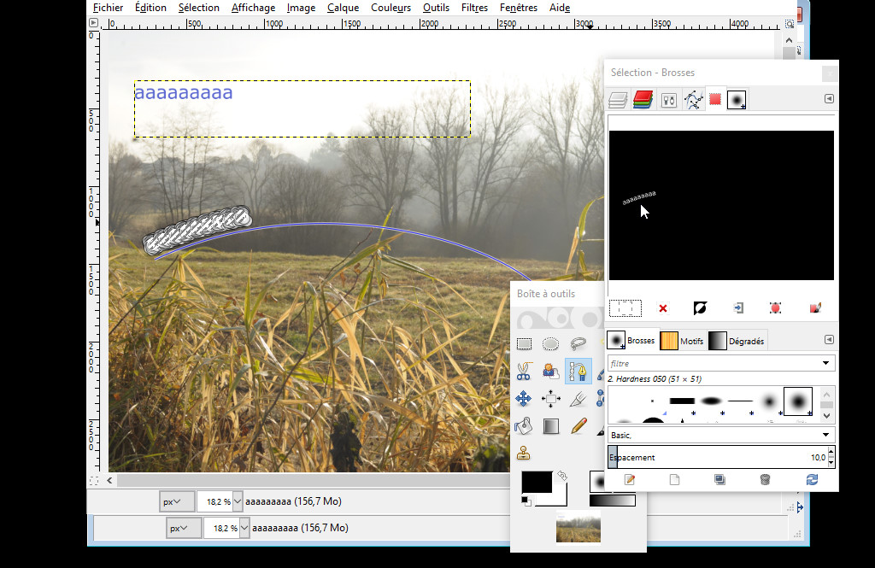This screenshot has height=568, width=875.
Task: Swap foreground and background colors
Action: click(562, 476)
